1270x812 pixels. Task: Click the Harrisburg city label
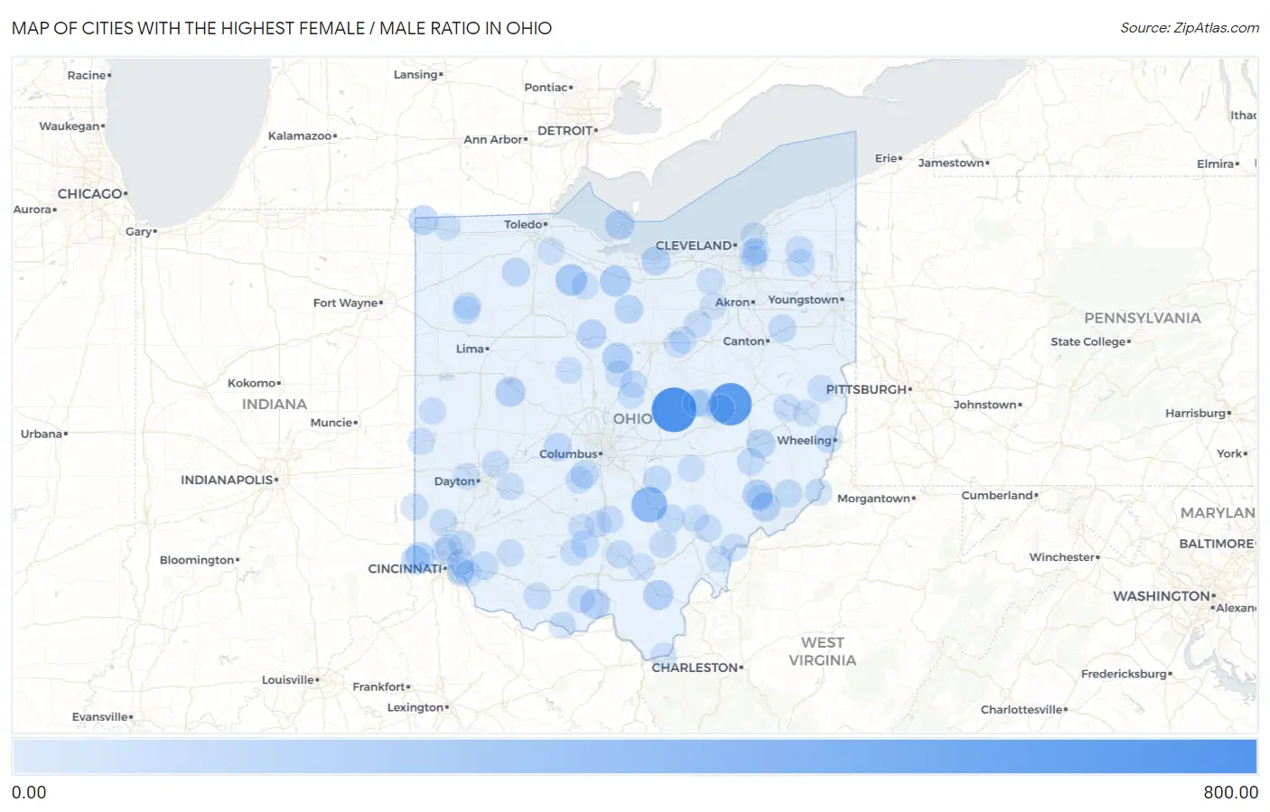(x=1196, y=414)
